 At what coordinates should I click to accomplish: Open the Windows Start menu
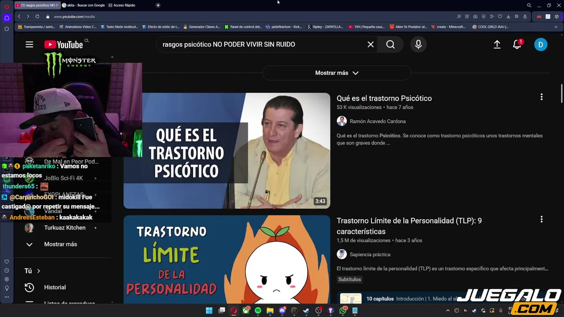[x=209, y=310]
